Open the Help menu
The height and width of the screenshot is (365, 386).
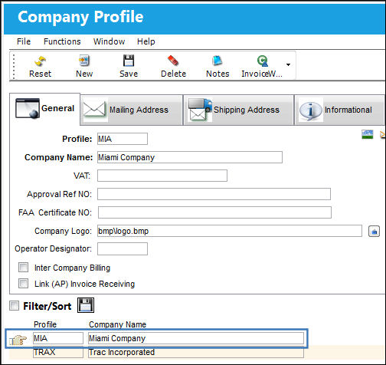(x=146, y=41)
